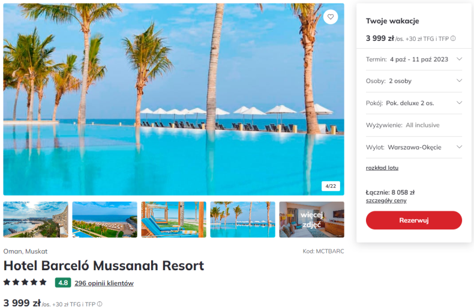Screen dimensions: 474x308
Task: Open szczegóły ceny price details
Action: point(386,201)
